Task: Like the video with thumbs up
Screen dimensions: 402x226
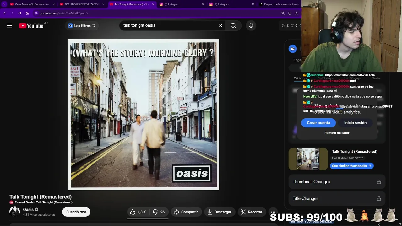Action: coord(138,212)
